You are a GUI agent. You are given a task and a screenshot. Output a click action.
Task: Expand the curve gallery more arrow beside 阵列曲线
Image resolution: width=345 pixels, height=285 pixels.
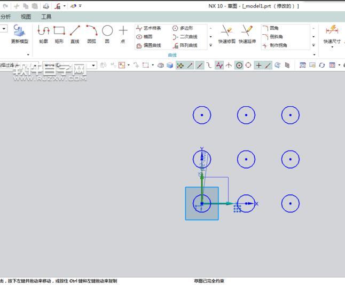(211, 45)
